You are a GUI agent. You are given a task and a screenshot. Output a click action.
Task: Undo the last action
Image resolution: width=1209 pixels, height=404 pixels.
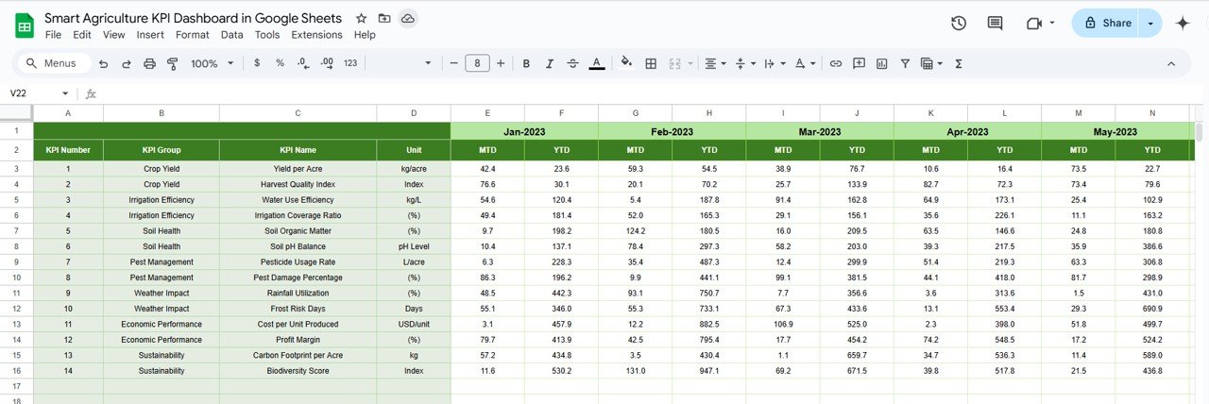pyautogui.click(x=102, y=63)
